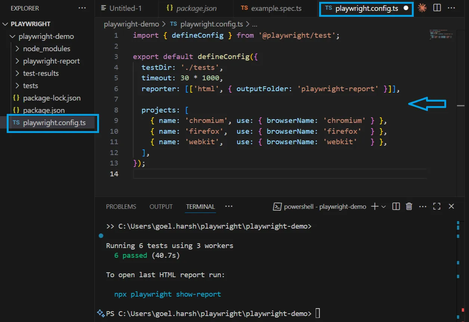Image resolution: width=469 pixels, height=322 pixels.
Task: Switch to the Untitled-1 tab
Action: 126,8
